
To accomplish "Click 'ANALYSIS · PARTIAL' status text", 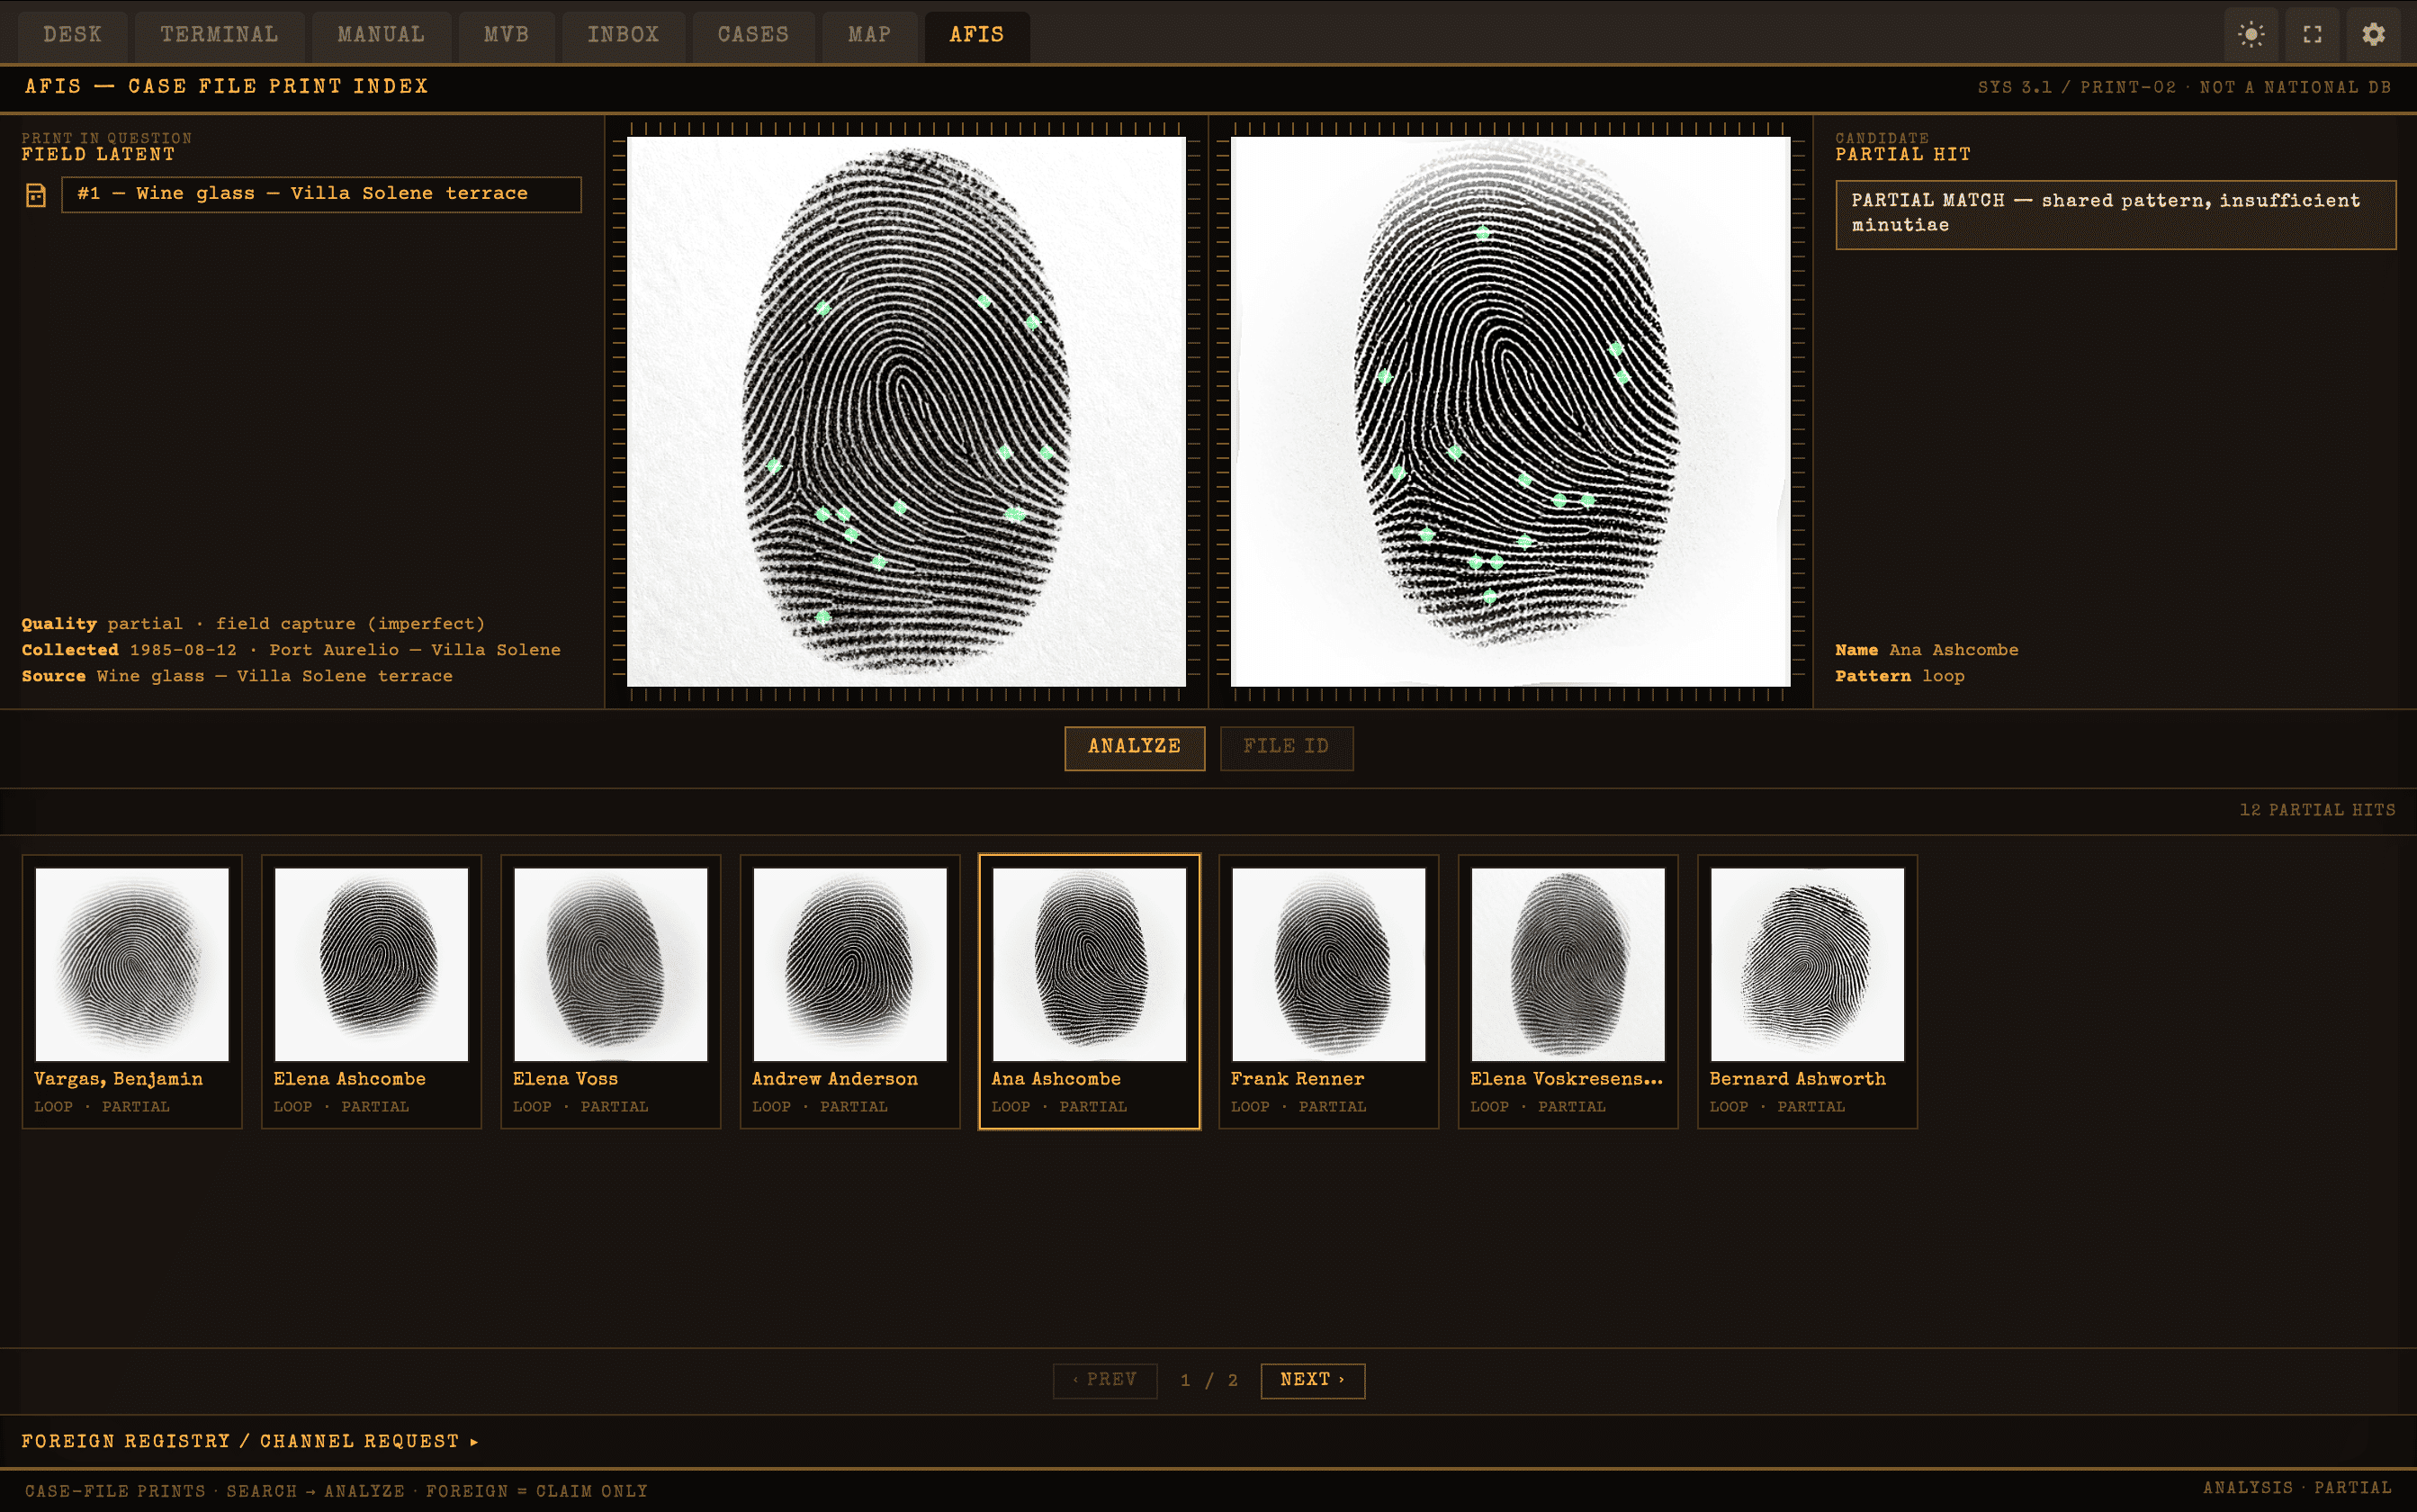I will coord(2297,1488).
